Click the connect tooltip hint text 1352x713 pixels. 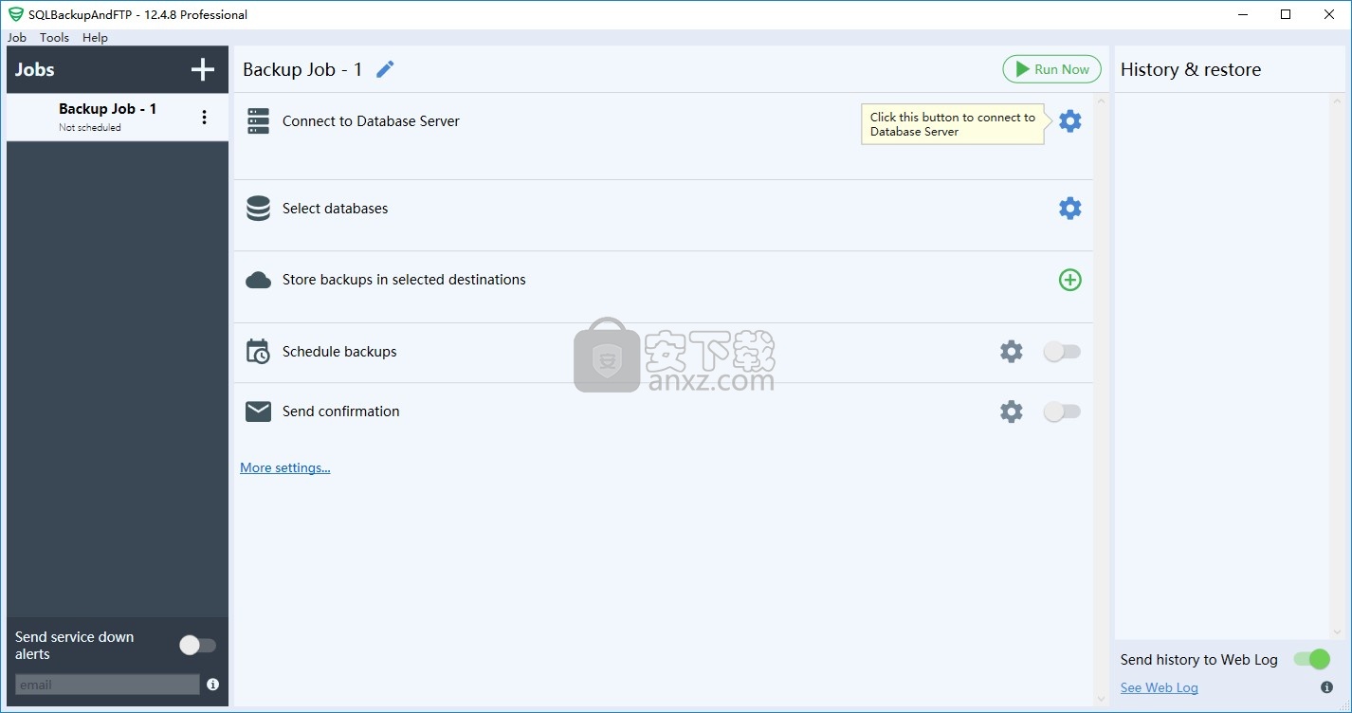coord(953,124)
